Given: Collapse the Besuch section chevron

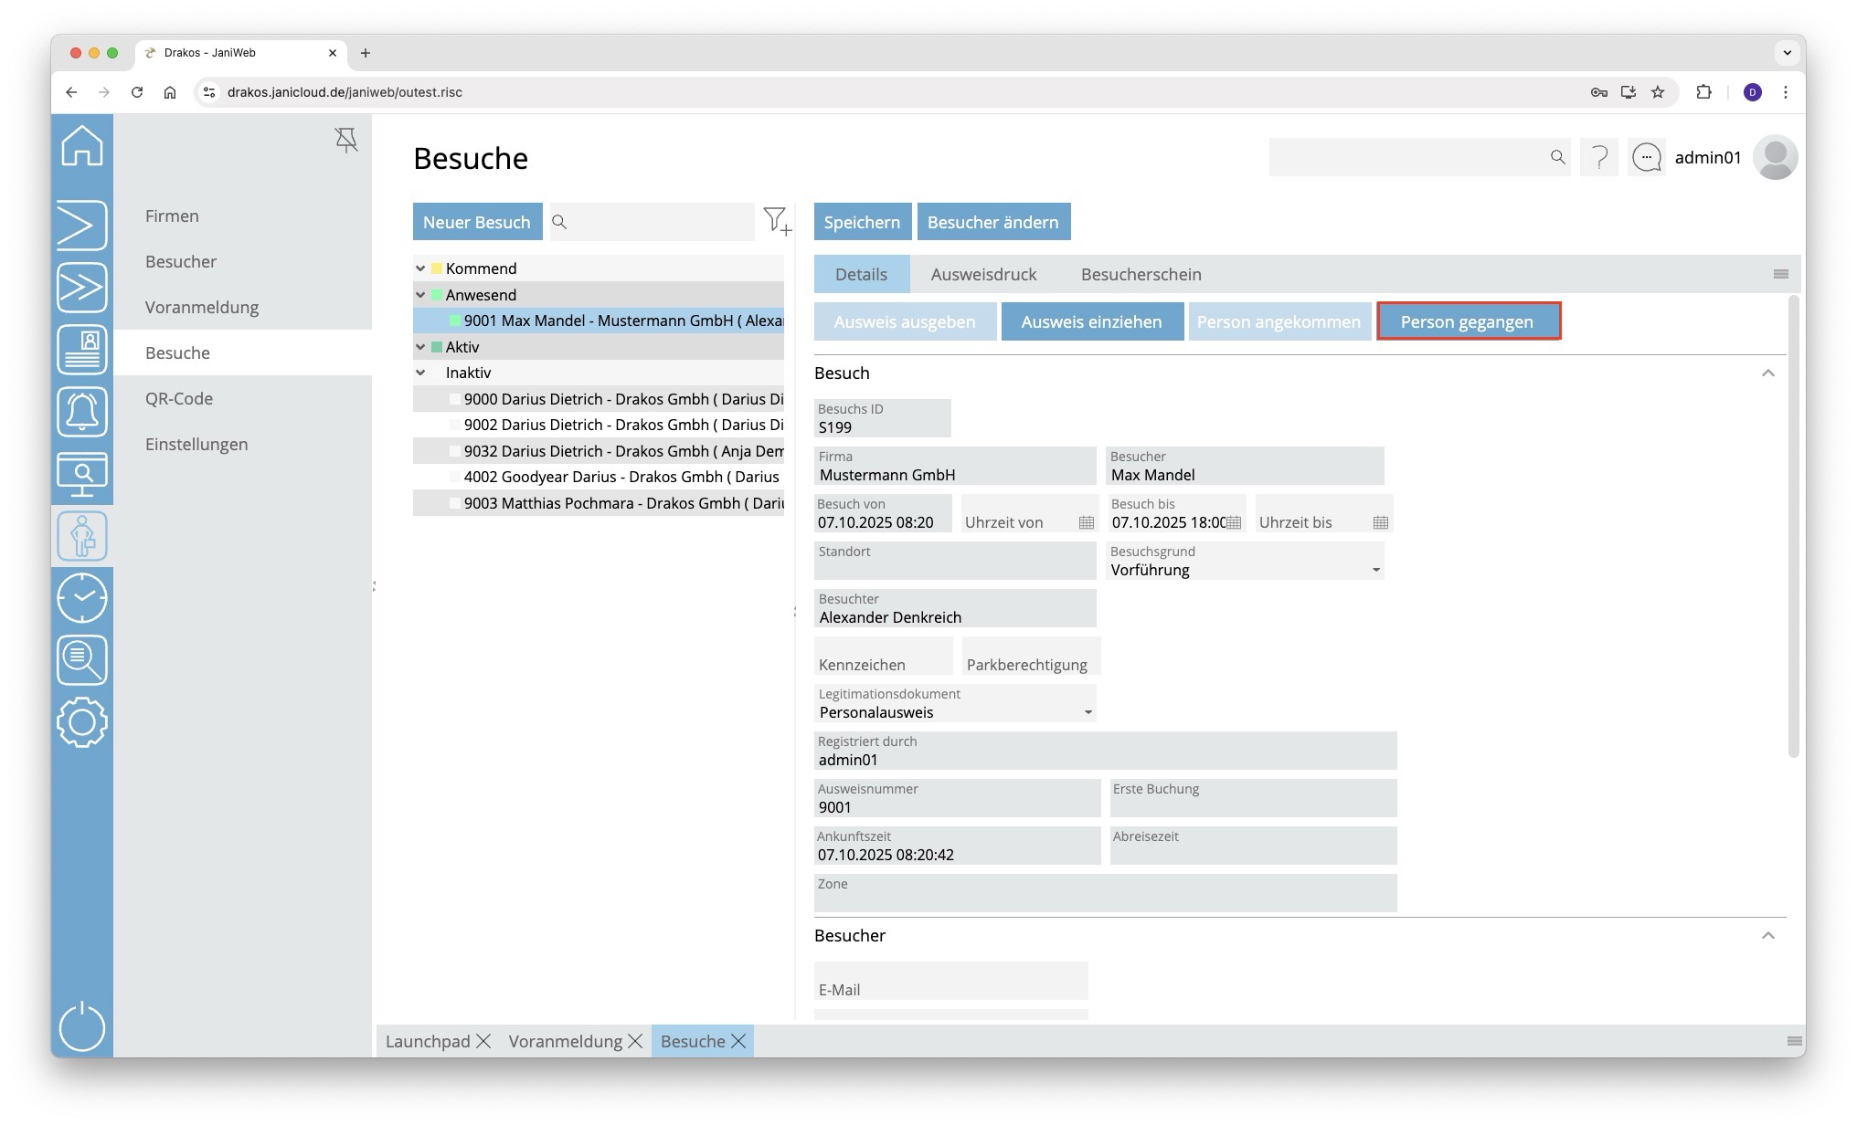Looking at the screenshot, I should coord(1767,373).
